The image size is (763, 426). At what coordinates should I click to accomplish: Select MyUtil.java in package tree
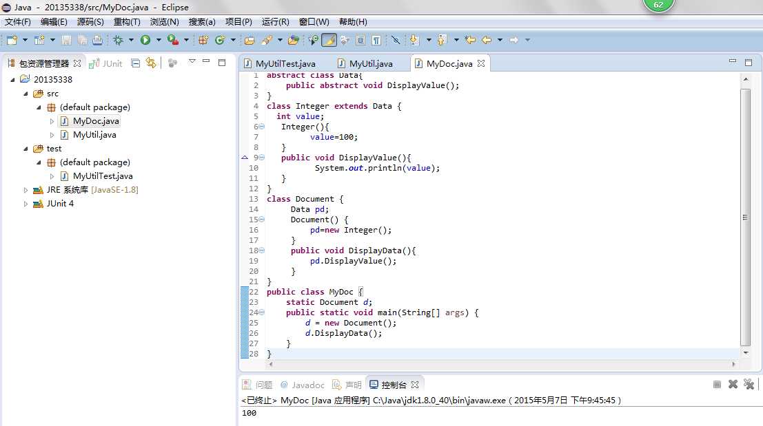coord(94,135)
